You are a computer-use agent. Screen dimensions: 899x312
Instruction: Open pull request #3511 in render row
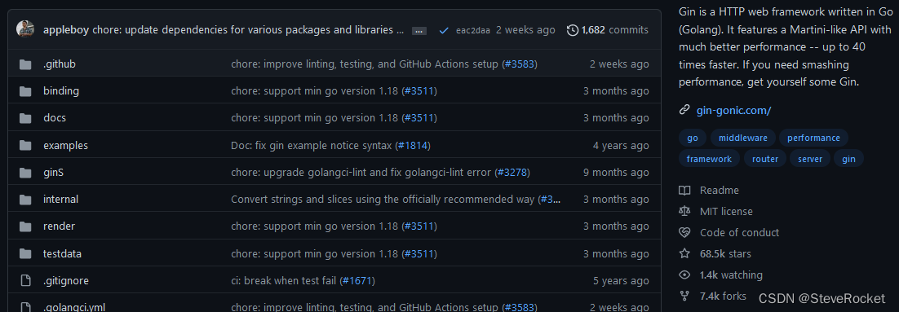pyautogui.click(x=419, y=226)
